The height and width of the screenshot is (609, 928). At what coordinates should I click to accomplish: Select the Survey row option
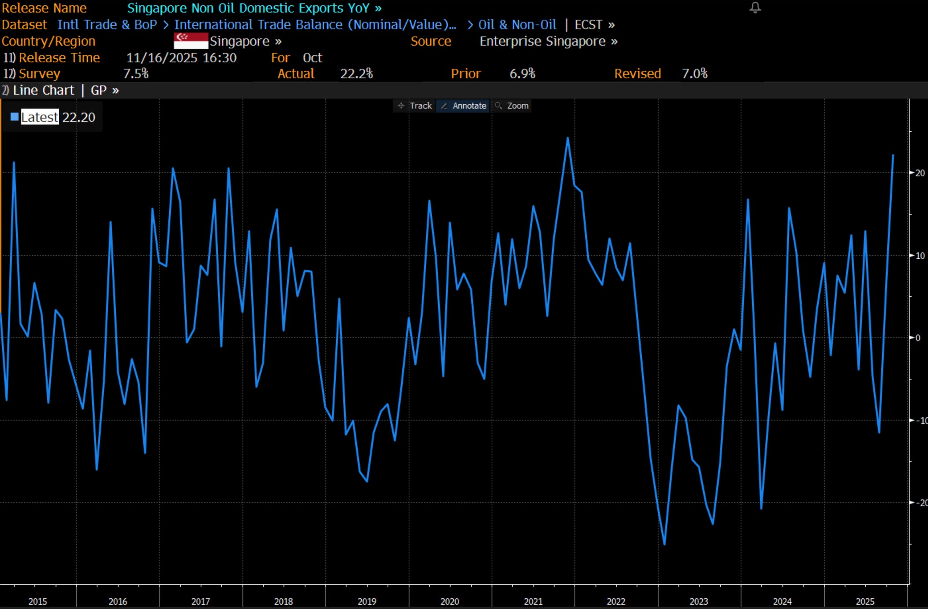tap(39, 74)
